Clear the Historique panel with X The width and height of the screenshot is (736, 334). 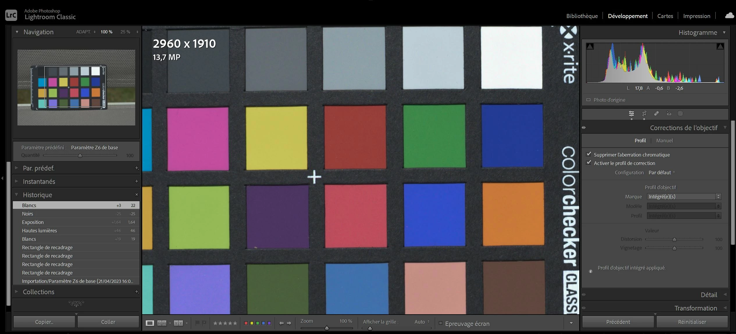pos(137,195)
